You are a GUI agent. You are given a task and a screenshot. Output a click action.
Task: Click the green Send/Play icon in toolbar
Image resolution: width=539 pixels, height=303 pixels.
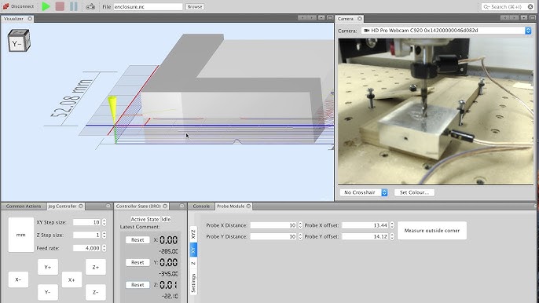click(46, 6)
